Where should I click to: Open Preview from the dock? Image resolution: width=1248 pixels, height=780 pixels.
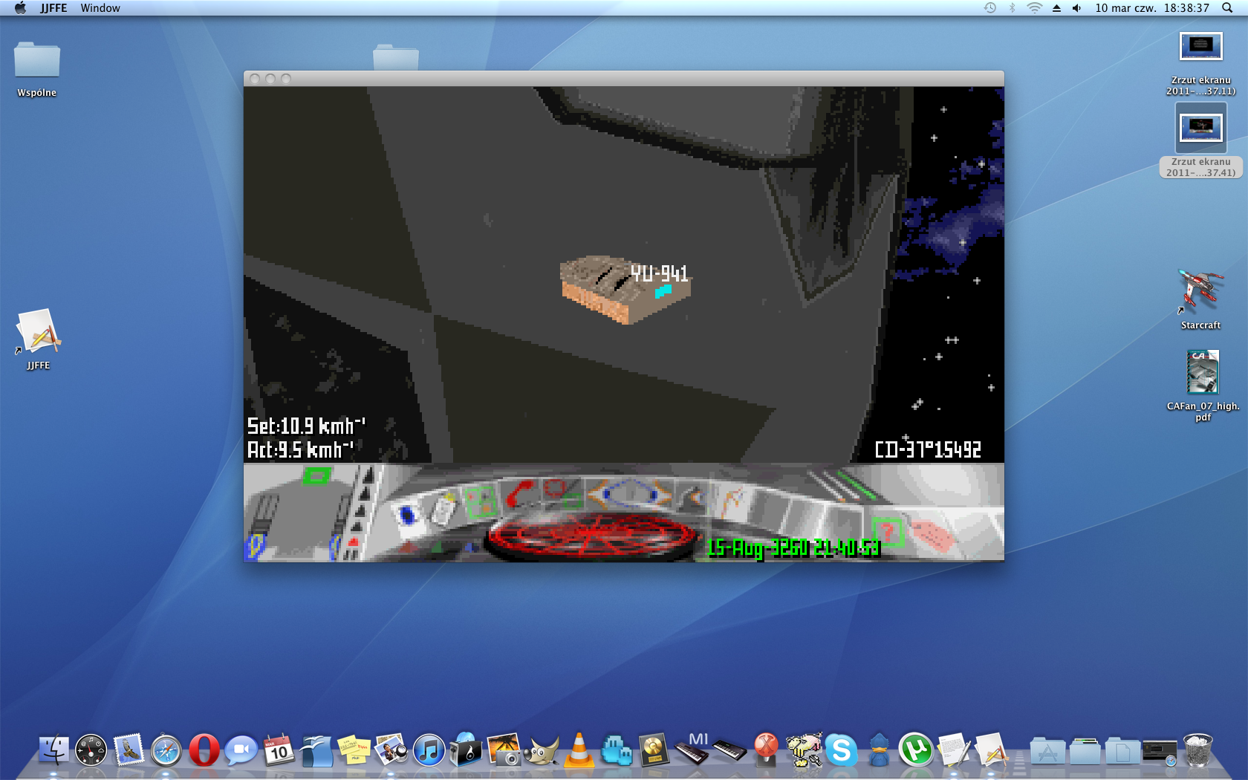coord(391,750)
